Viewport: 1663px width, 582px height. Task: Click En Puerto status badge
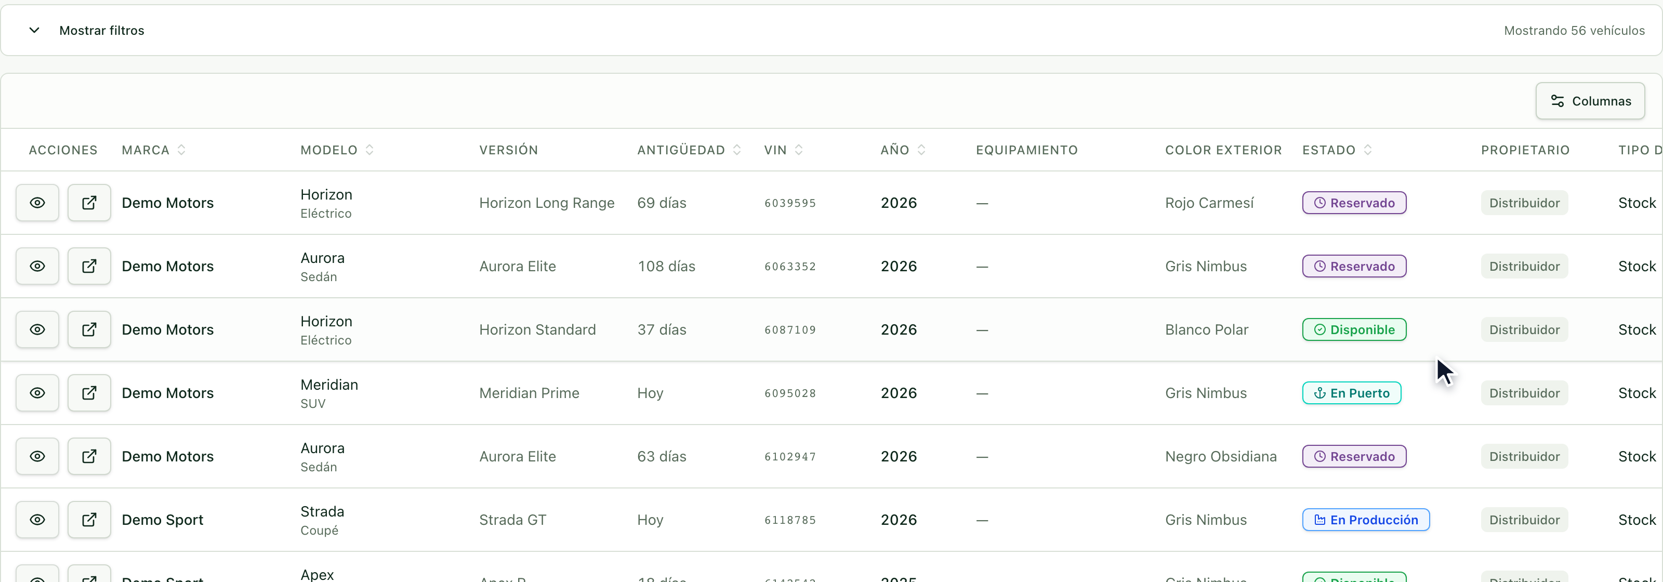point(1351,393)
